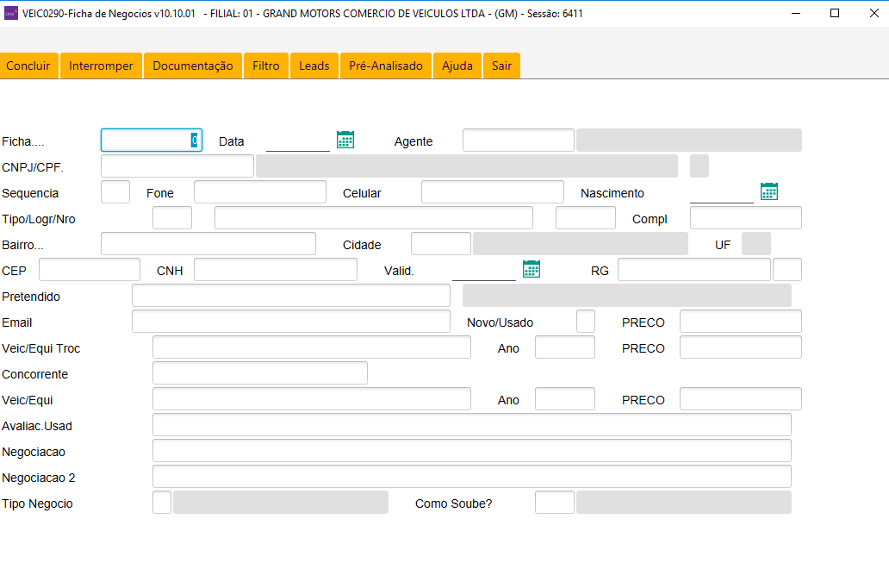Click the application icon in title bar
The height and width of the screenshot is (563, 889).
click(11, 13)
